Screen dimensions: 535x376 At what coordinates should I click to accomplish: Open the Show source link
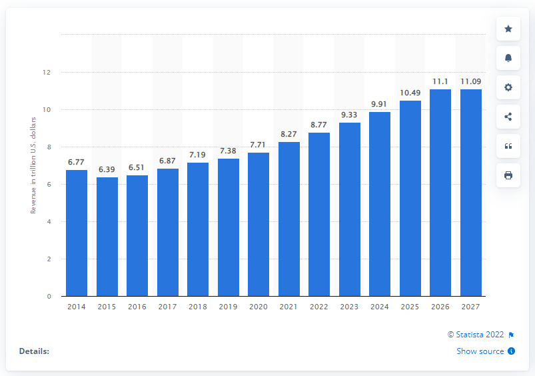480,351
